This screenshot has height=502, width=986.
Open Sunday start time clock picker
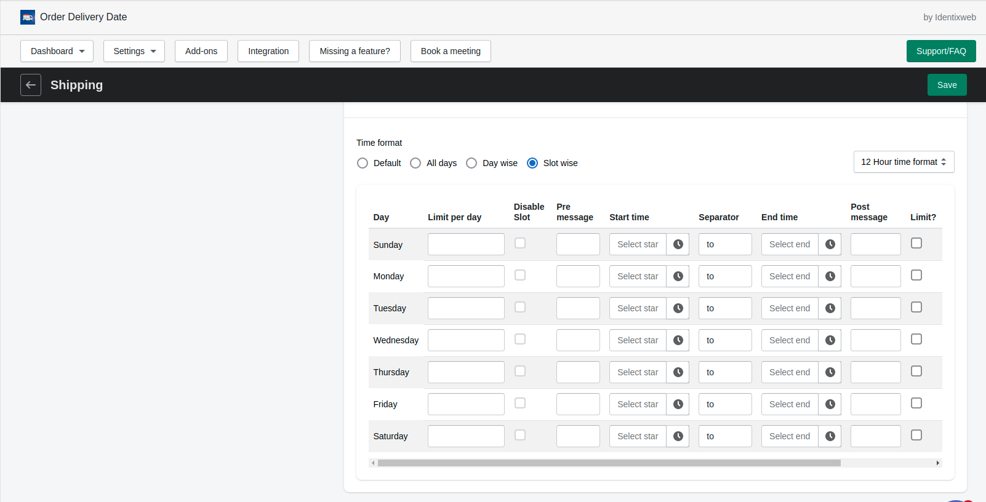(x=678, y=244)
